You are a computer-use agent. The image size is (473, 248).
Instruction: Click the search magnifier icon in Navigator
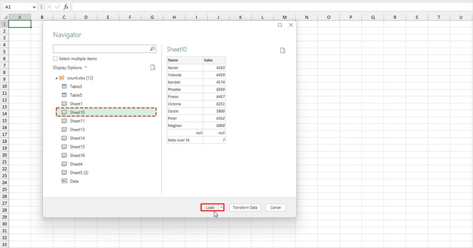tap(152, 49)
